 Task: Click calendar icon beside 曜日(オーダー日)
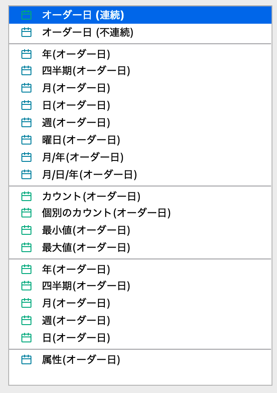click(26, 140)
